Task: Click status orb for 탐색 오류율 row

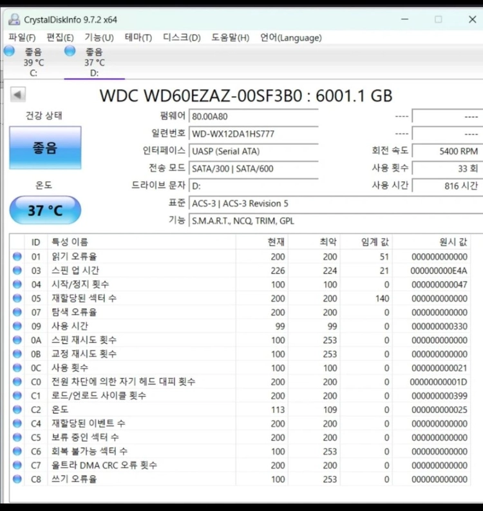Action: click(x=17, y=312)
